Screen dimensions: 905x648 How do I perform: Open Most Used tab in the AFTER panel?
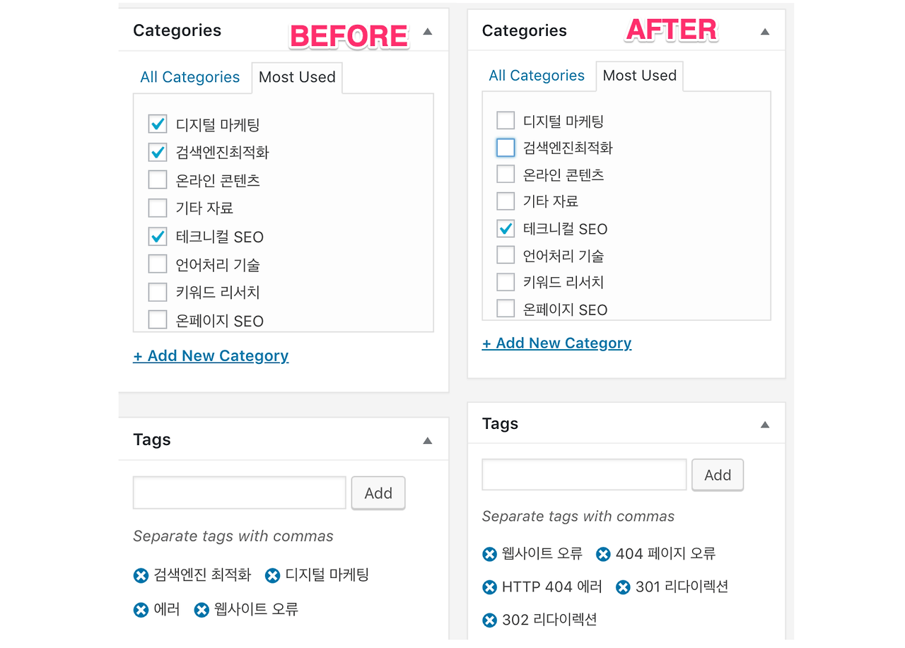[639, 76]
